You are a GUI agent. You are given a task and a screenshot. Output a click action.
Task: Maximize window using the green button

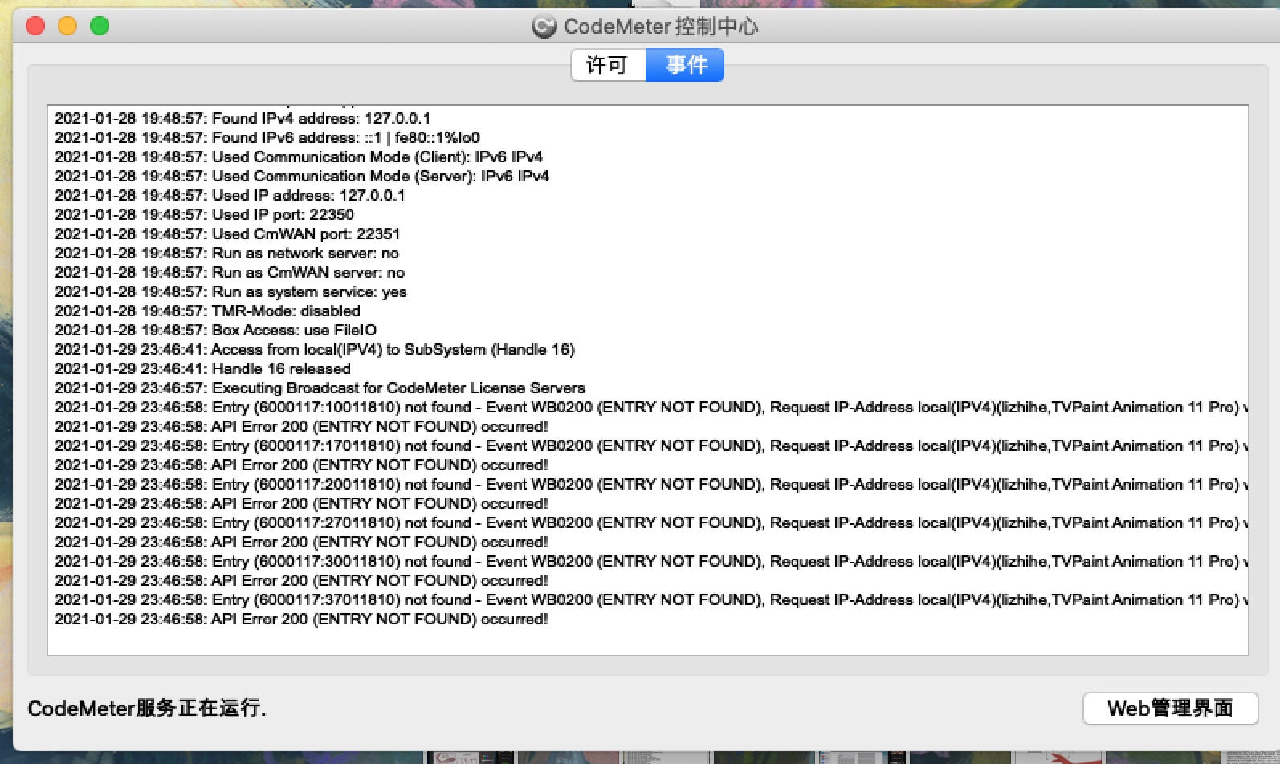pos(100,26)
